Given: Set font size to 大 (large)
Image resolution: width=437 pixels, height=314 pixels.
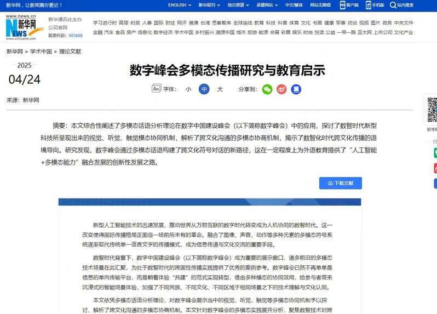Looking at the screenshot, I should pyautogui.click(x=220, y=89).
